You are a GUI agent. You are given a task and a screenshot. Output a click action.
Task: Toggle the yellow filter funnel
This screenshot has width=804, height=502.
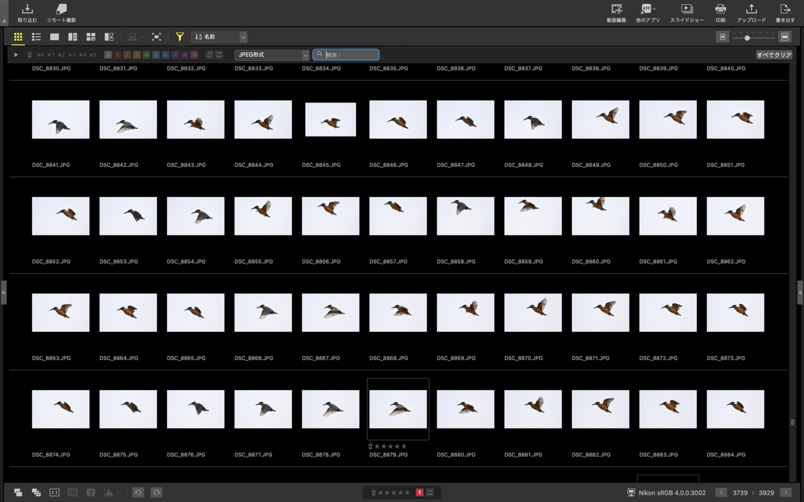[179, 37]
